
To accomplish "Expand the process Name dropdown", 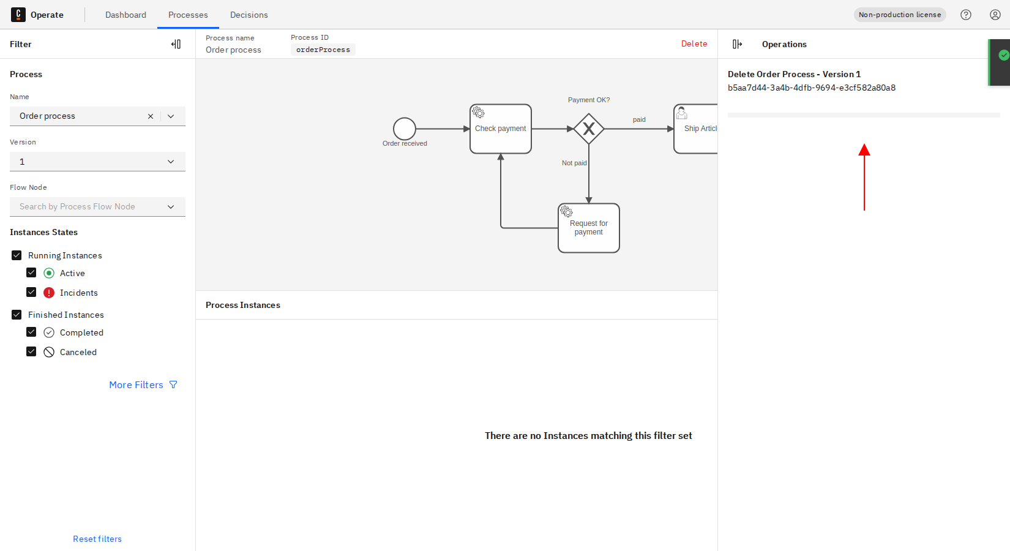I will pos(171,116).
